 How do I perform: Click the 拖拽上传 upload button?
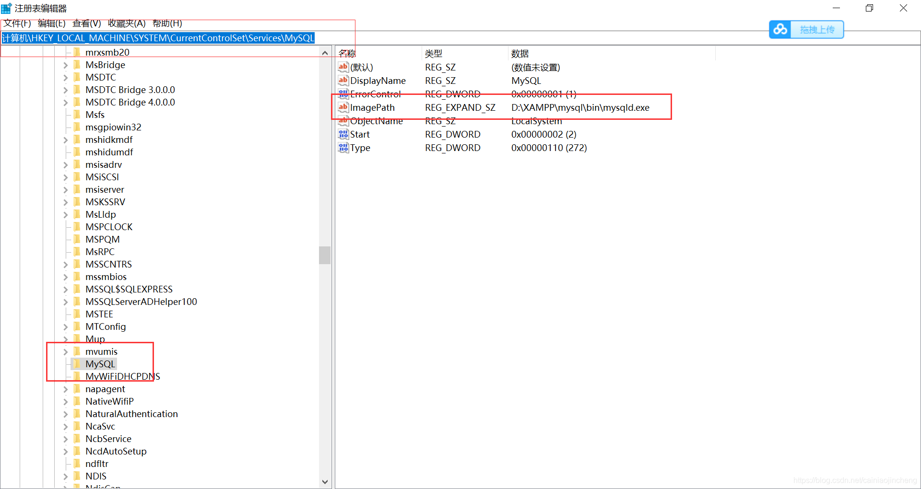point(816,29)
